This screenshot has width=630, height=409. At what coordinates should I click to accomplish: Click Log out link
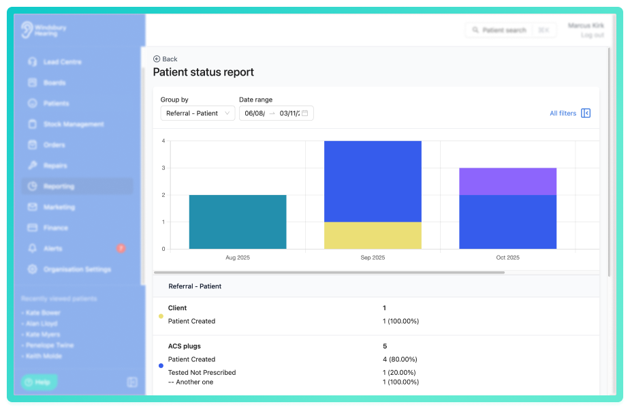click(593, 35)
